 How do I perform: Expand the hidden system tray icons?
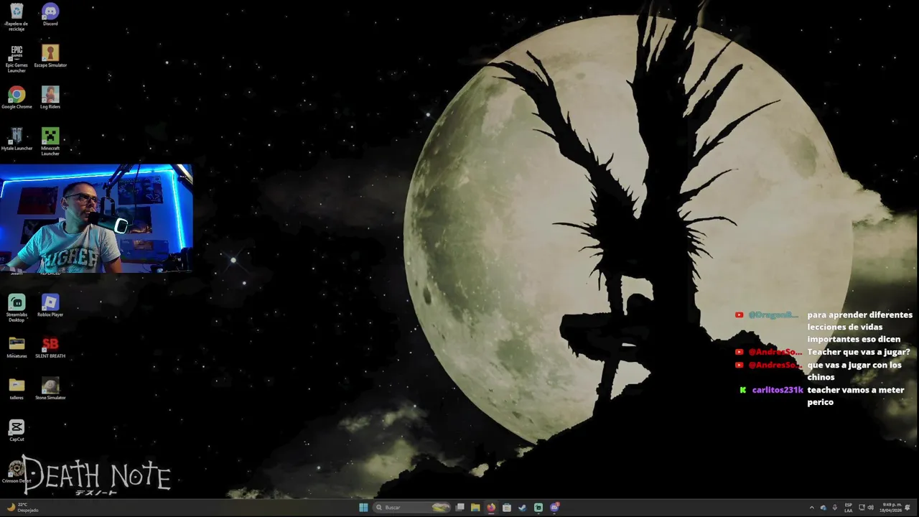(x=812, y=508)
